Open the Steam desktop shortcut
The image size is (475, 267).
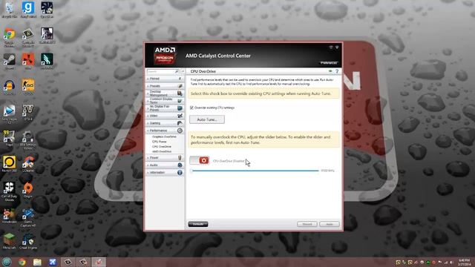coord(9,62)
